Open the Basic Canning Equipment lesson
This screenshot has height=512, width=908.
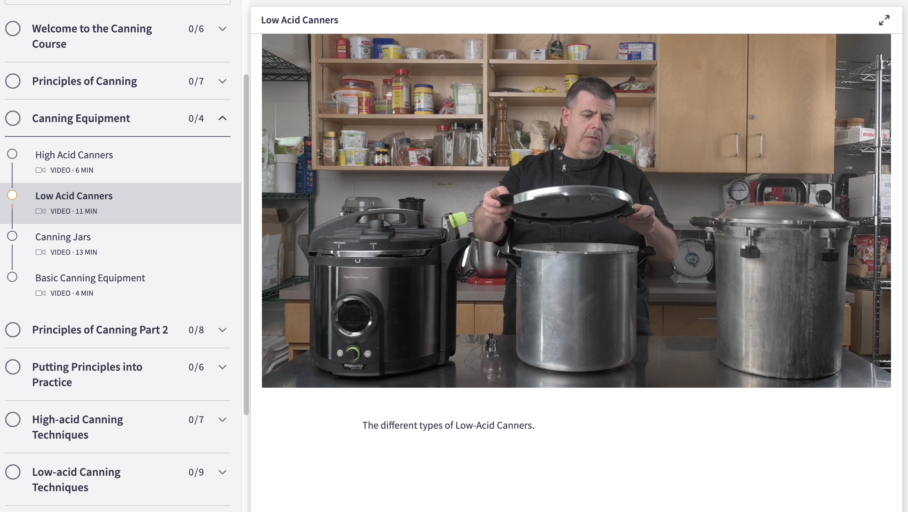pos(90,278)
